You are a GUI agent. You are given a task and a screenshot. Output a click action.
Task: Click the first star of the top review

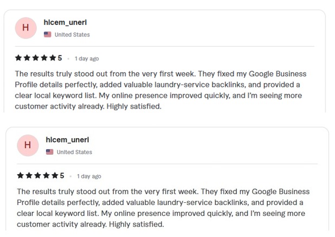18,58
